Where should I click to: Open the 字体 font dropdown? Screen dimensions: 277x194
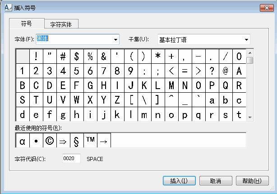click(115, 39)
